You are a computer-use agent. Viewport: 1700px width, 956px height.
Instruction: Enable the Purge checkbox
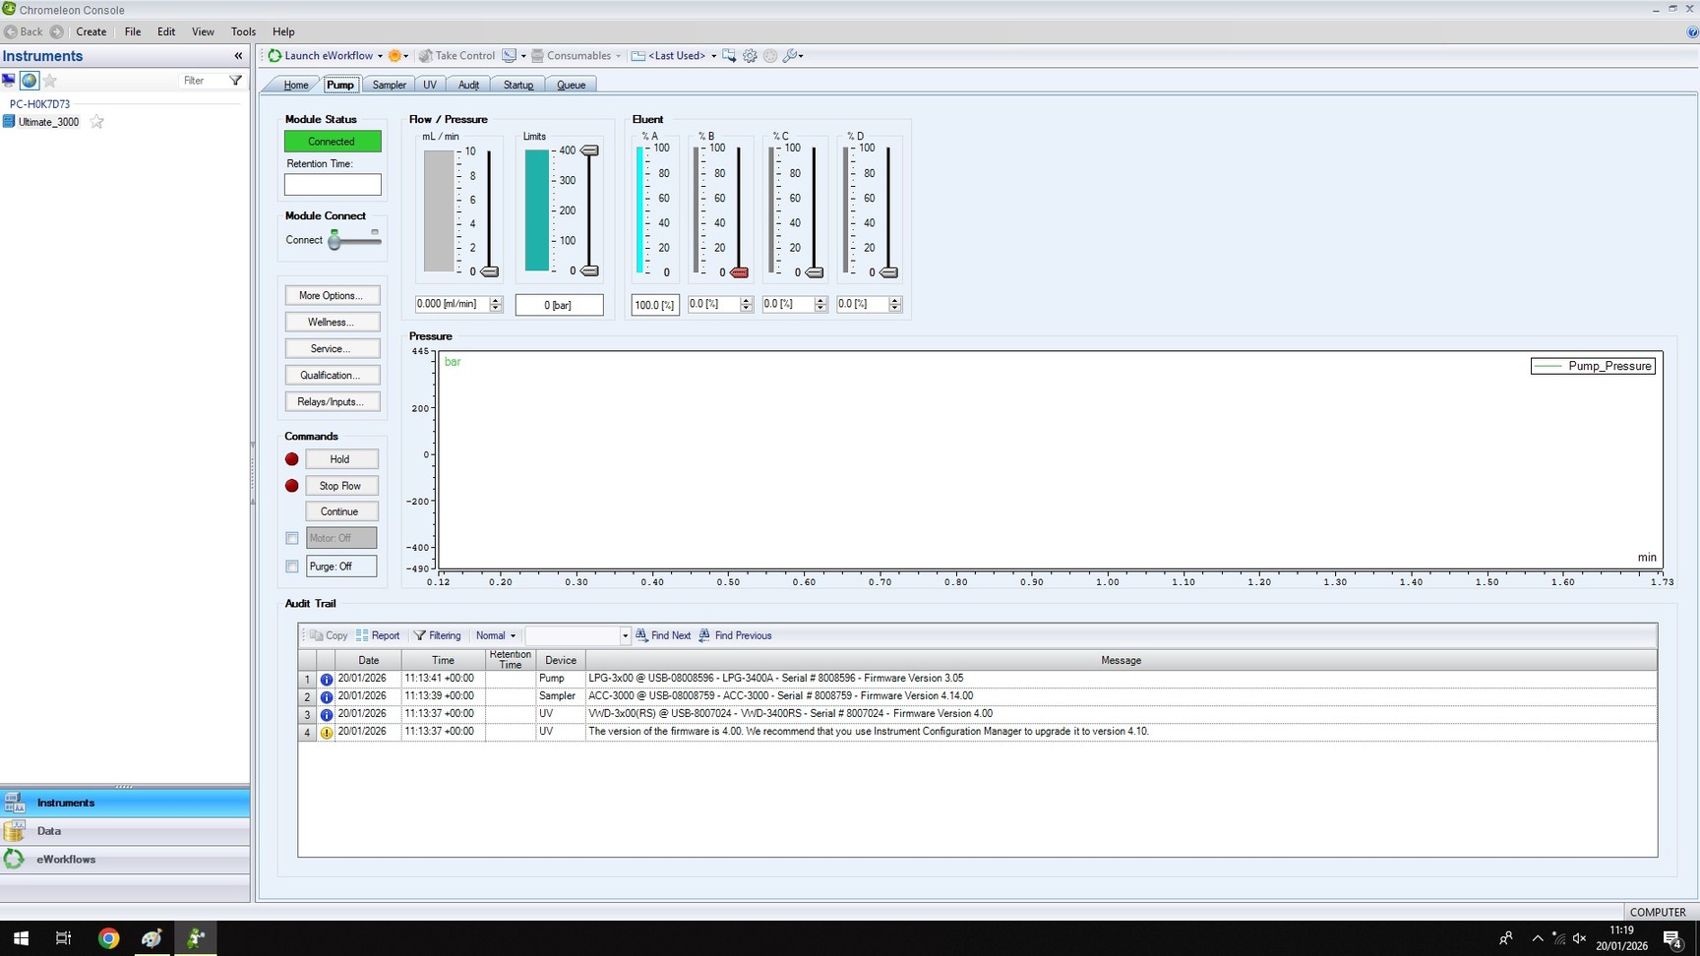[x=291, y=567]
